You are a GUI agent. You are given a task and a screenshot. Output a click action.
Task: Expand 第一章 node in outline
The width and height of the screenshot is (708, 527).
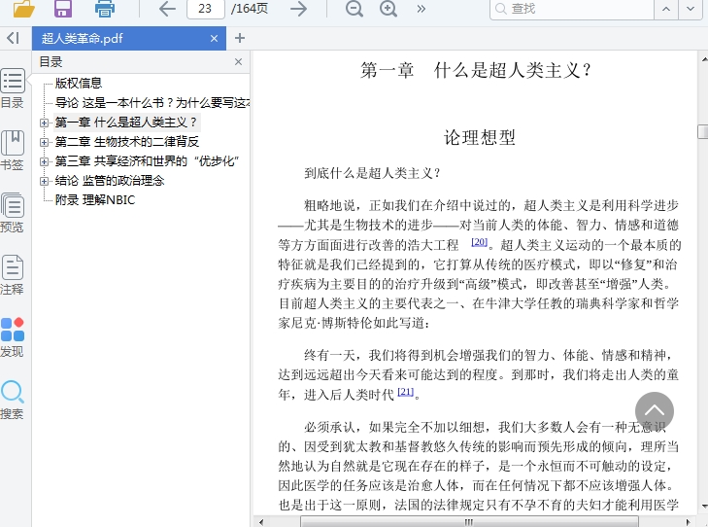tap(44, 123)
